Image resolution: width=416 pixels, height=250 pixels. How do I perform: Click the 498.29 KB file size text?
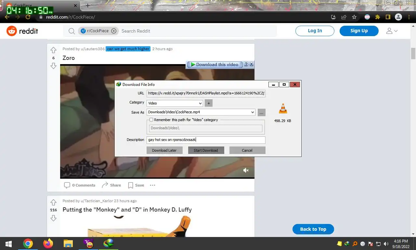pos(282,121)
